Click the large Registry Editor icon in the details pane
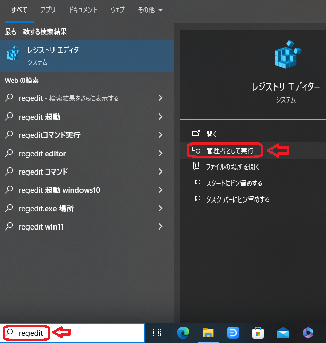 [287, 54]
